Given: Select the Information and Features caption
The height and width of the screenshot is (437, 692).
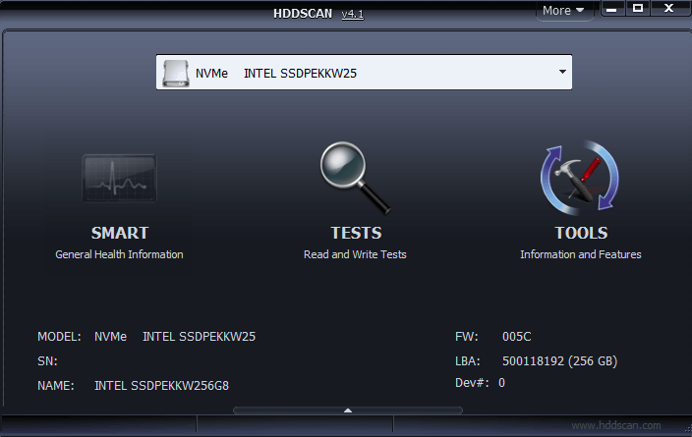Looking at the screenshot, I should pyautogui.click(x=581, y=254).
